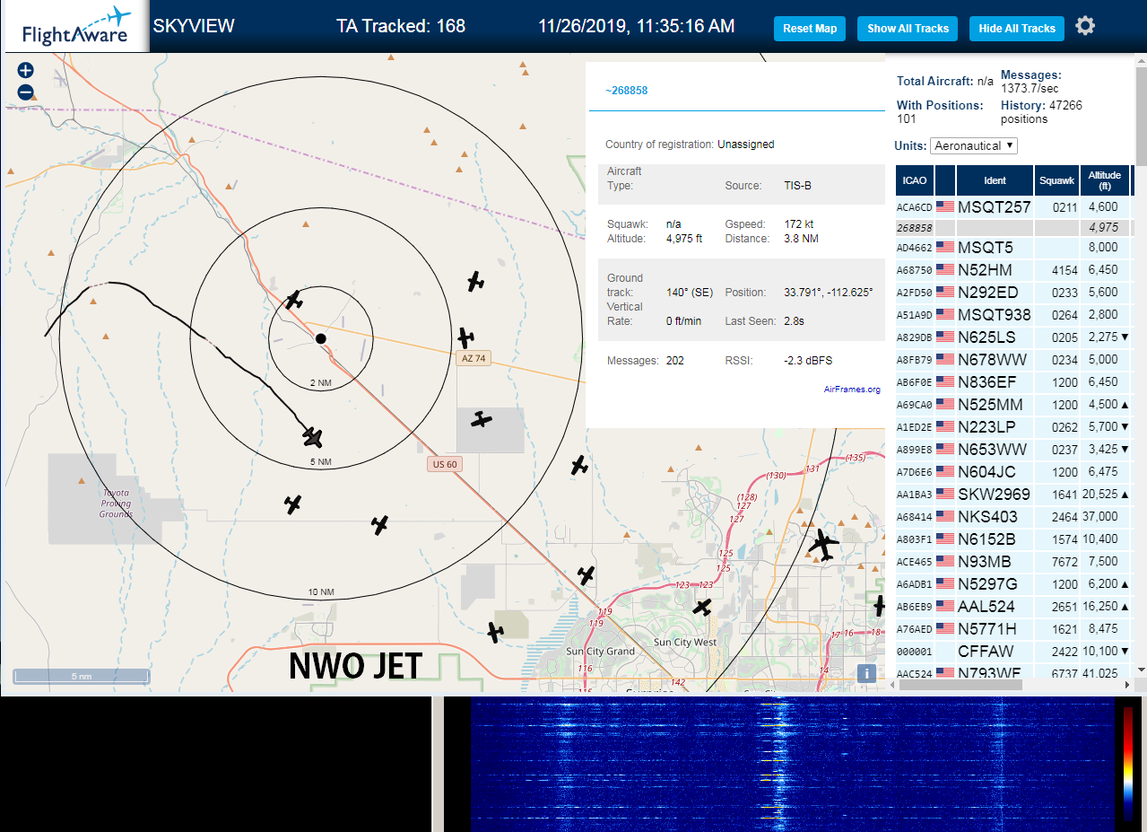Select aircraft icon above the Sun City West label
This screenshot has height=832, width=1147.
click(702, 608)
